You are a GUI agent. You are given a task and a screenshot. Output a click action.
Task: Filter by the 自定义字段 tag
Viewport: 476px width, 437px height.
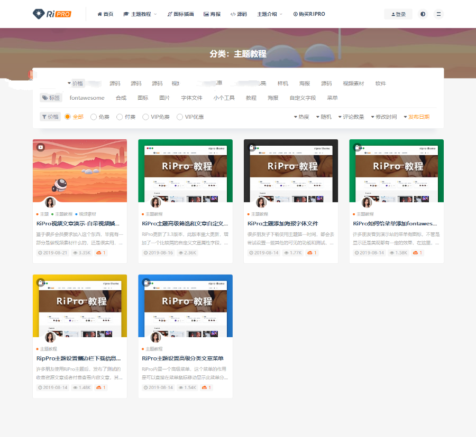[x=303, y=98]
